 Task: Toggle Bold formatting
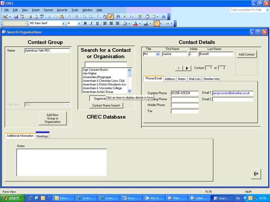click(85, 23)
